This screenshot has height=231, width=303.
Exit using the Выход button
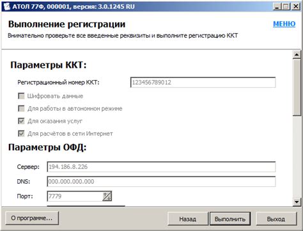[x=276, y=219]
